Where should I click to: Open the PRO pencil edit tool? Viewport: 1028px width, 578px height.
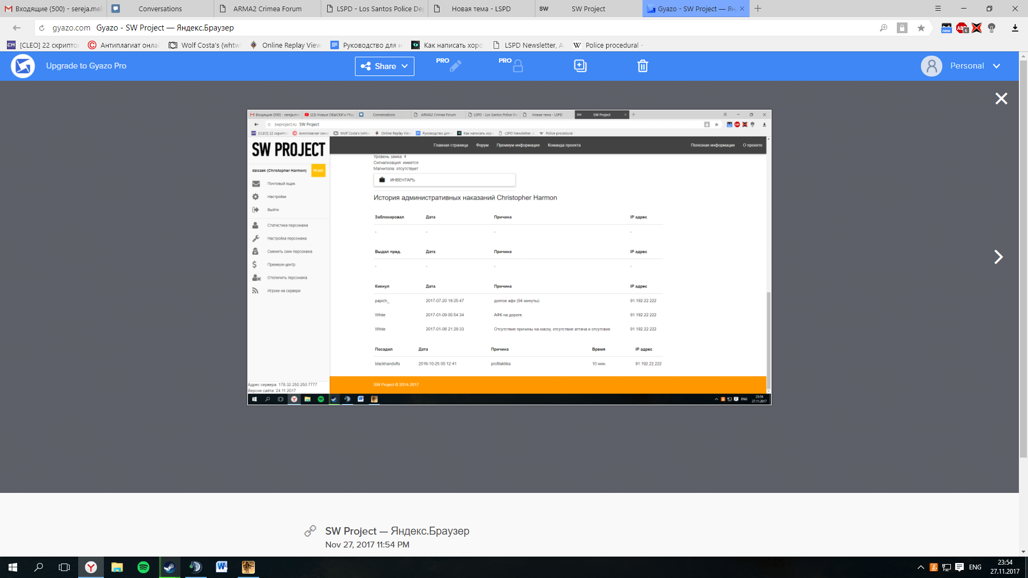pyautogui.click(x=455, y=66)
